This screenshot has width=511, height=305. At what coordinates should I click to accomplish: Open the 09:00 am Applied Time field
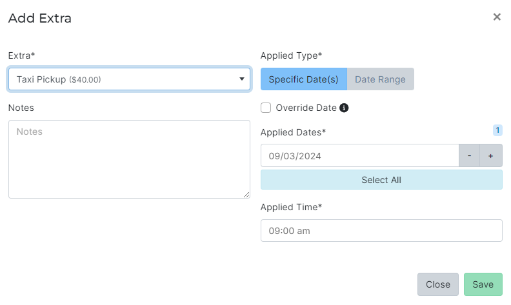point(381,230)
